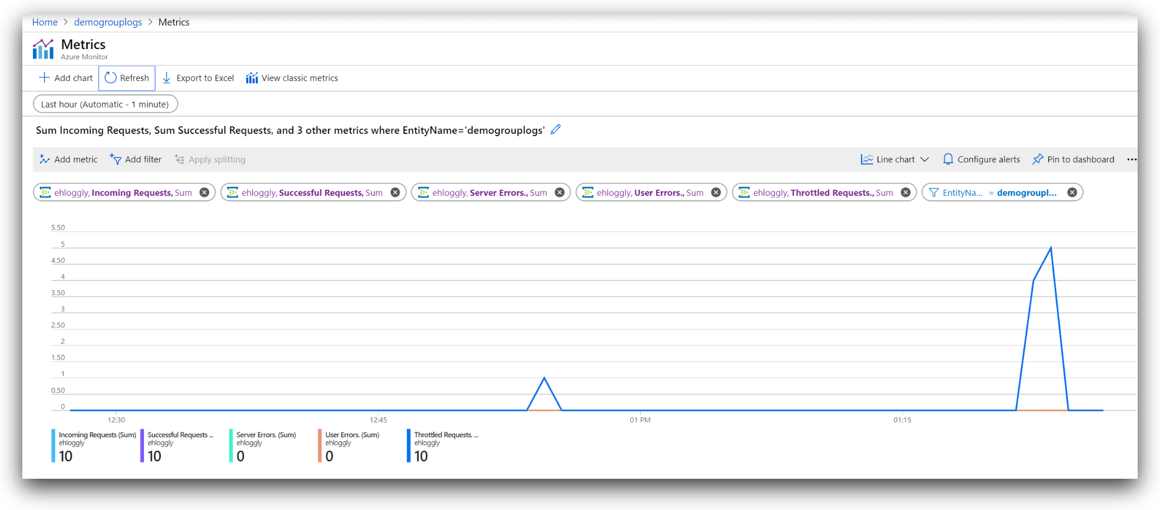Remove the Incoming Requests metric pill
The image size is (1160, 510).
pos(204,193)
